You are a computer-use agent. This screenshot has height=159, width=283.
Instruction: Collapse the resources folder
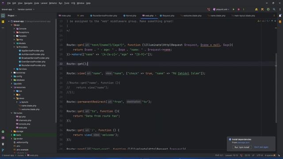11,87
